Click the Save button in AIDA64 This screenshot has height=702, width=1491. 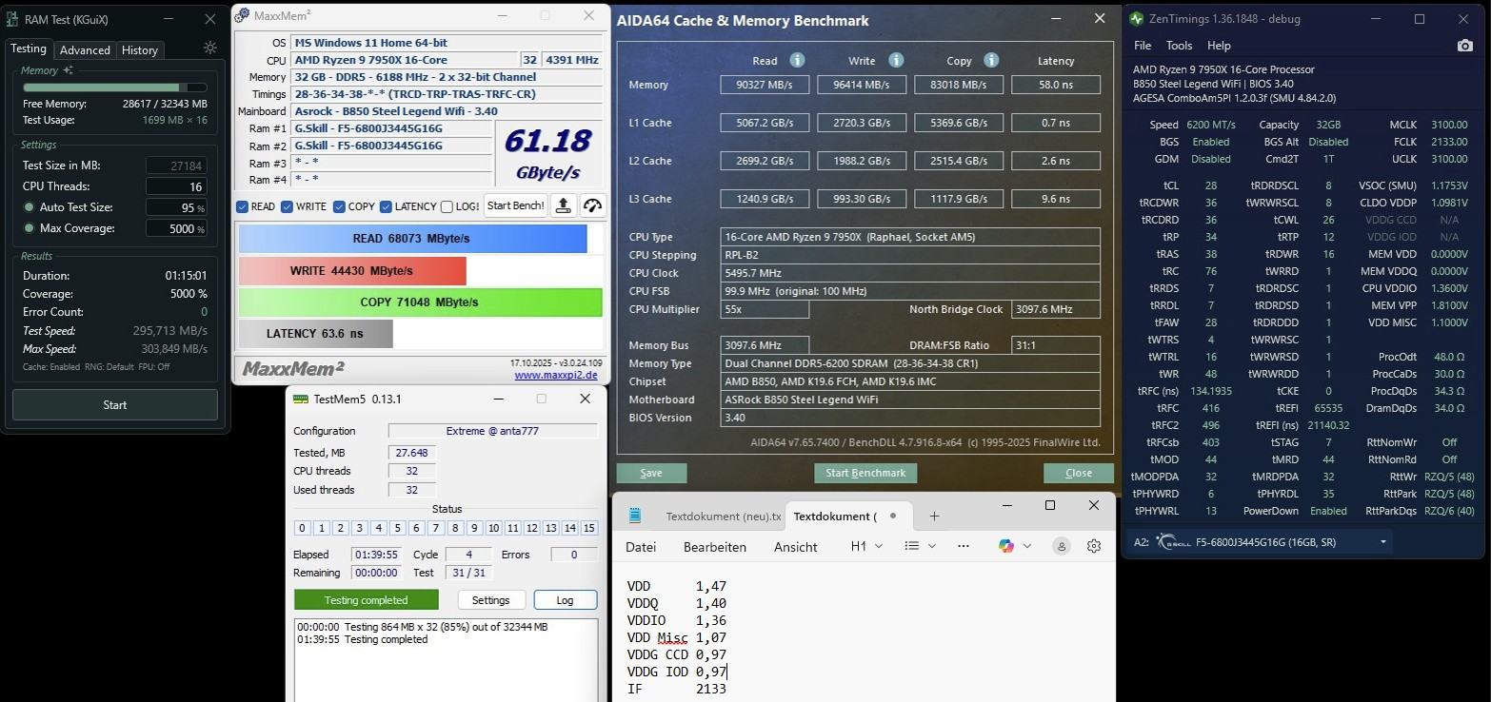tap(651, 473)
